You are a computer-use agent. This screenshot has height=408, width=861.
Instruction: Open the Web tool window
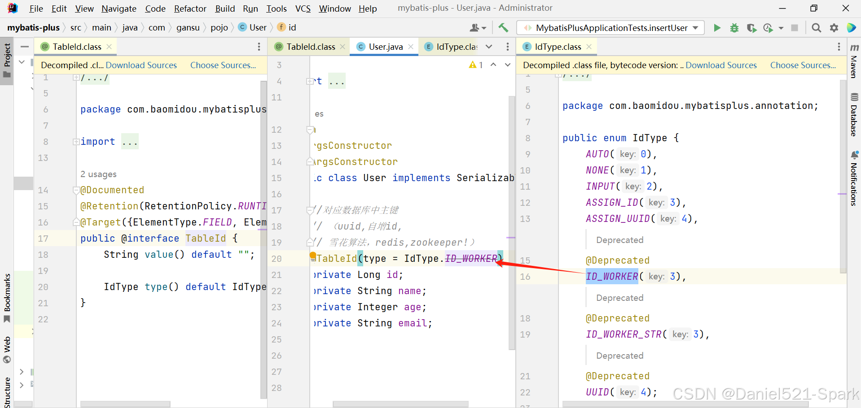click(7, 350)
